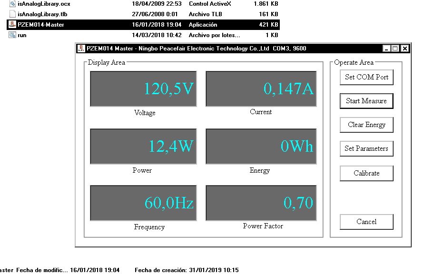
Task: Click the Operate Area group title
Action: [x=354, y=62]
